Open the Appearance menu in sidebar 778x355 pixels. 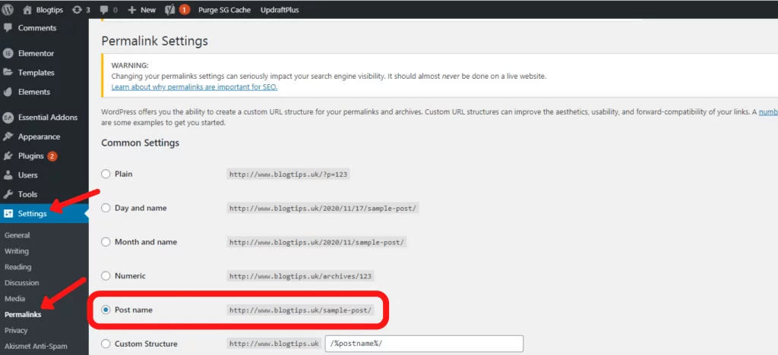[x=40, y=137]
